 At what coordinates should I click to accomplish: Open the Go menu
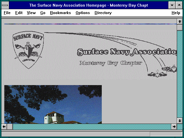43,13
